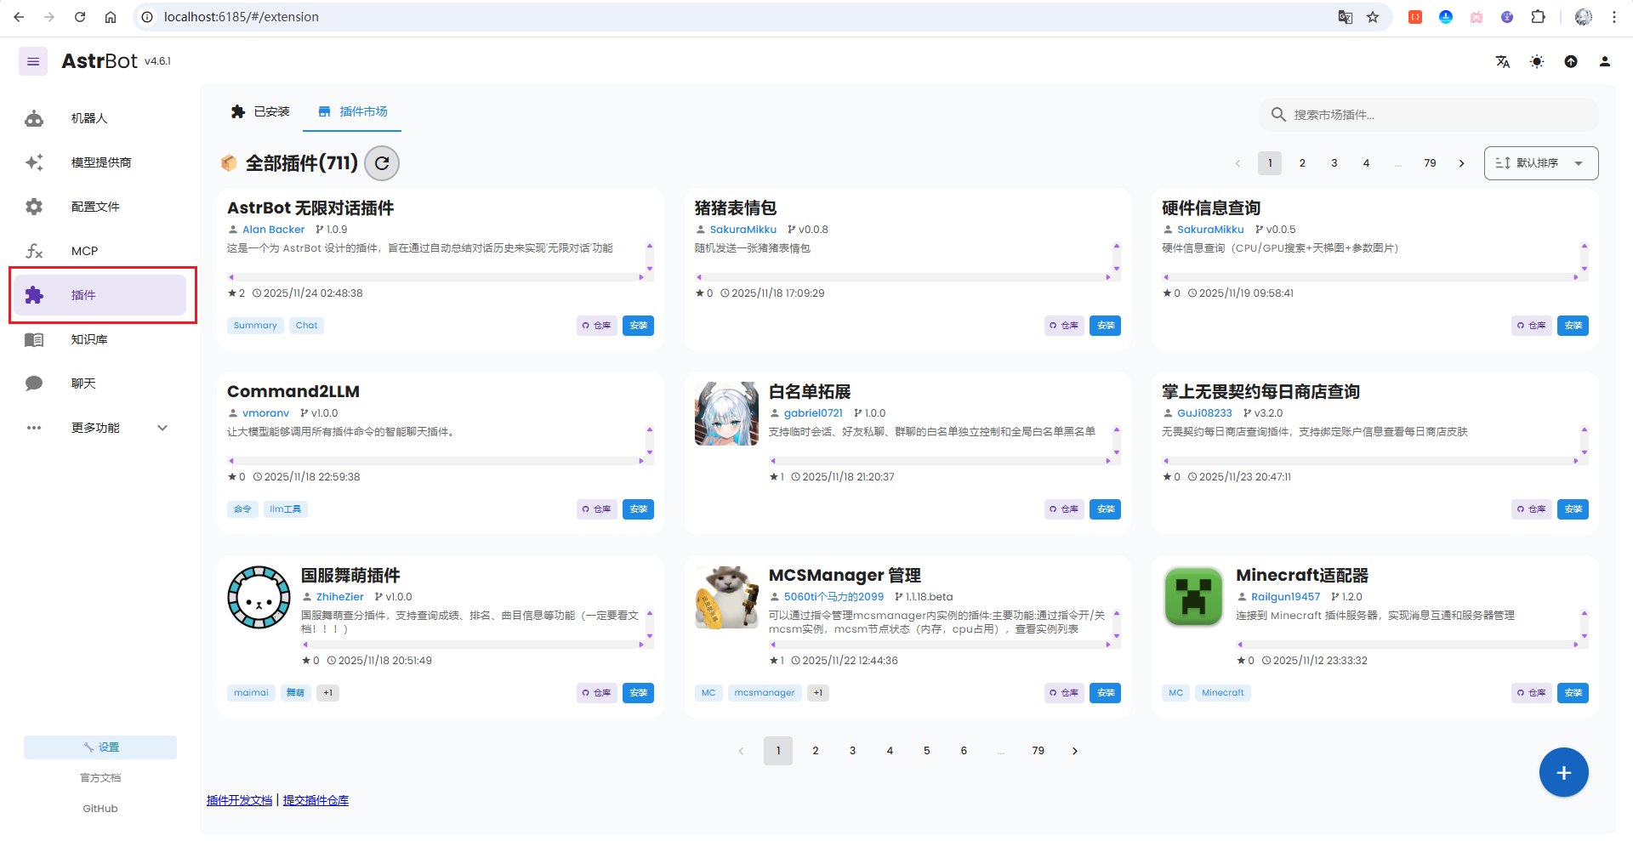Open the user account icon
Screen dimensions: 1633x841
(x=1605, y=61)
